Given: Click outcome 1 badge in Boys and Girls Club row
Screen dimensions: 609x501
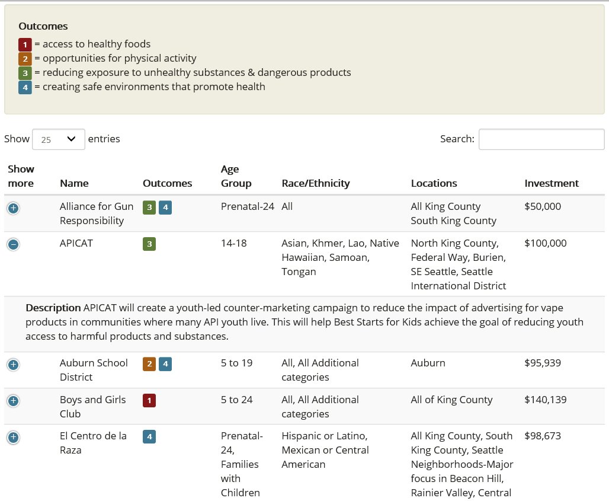Looking at the screenshot, I should [x=149, y=401].
